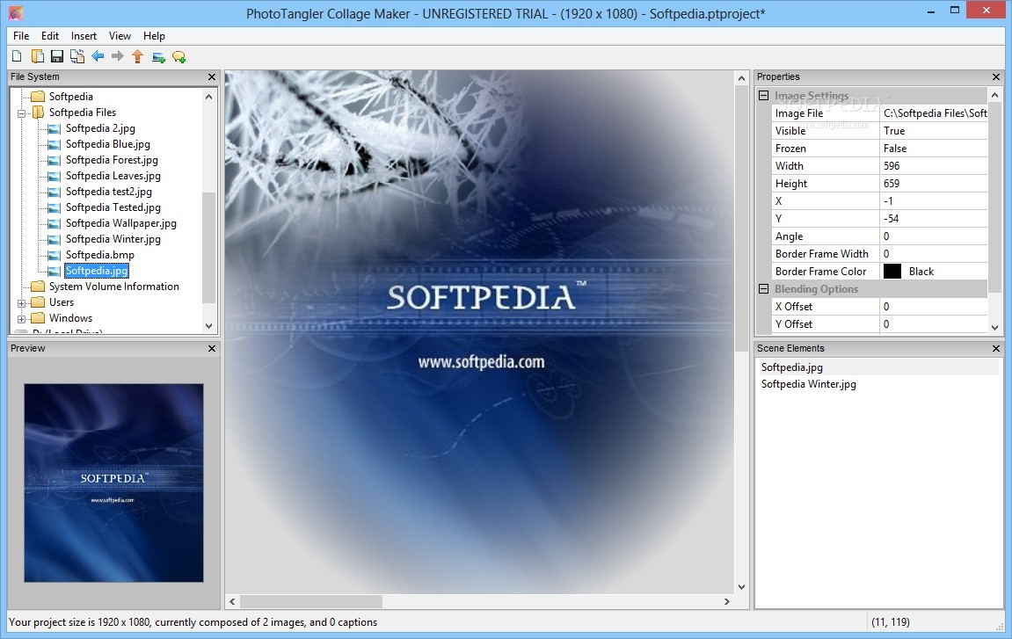Viewport: 1012px width, 639px height.
Task: Select Softpedia Wallpaper.jpg in file tree
Action: coord(120,223)
